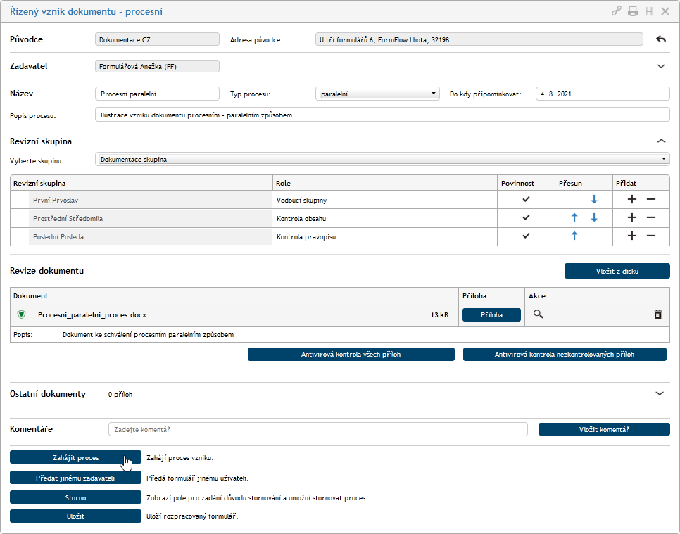Delete Procesni_paralelni_proces.docx with trash icon

pos(657,314)
